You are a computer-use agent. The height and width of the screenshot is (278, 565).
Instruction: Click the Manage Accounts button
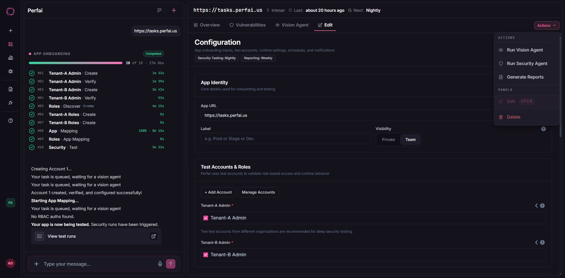coord(258,192)
